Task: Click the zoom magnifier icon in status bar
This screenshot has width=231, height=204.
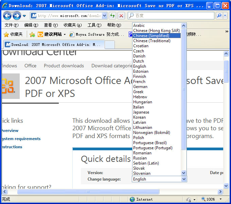Action: tap(203, 199)
